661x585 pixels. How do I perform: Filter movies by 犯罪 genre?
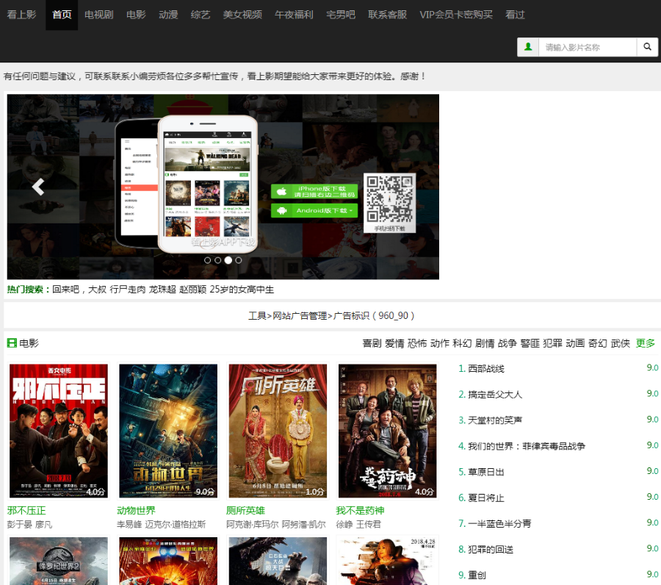click(552, 343)
